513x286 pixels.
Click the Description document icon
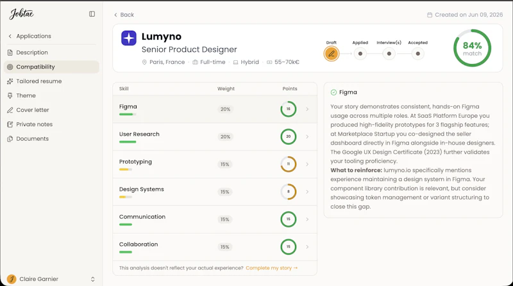point(10,52)
